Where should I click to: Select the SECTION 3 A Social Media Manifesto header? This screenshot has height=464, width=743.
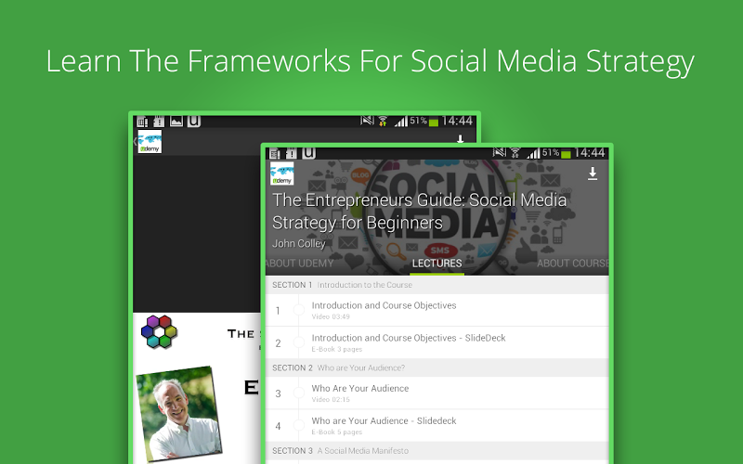click(437, 451)
